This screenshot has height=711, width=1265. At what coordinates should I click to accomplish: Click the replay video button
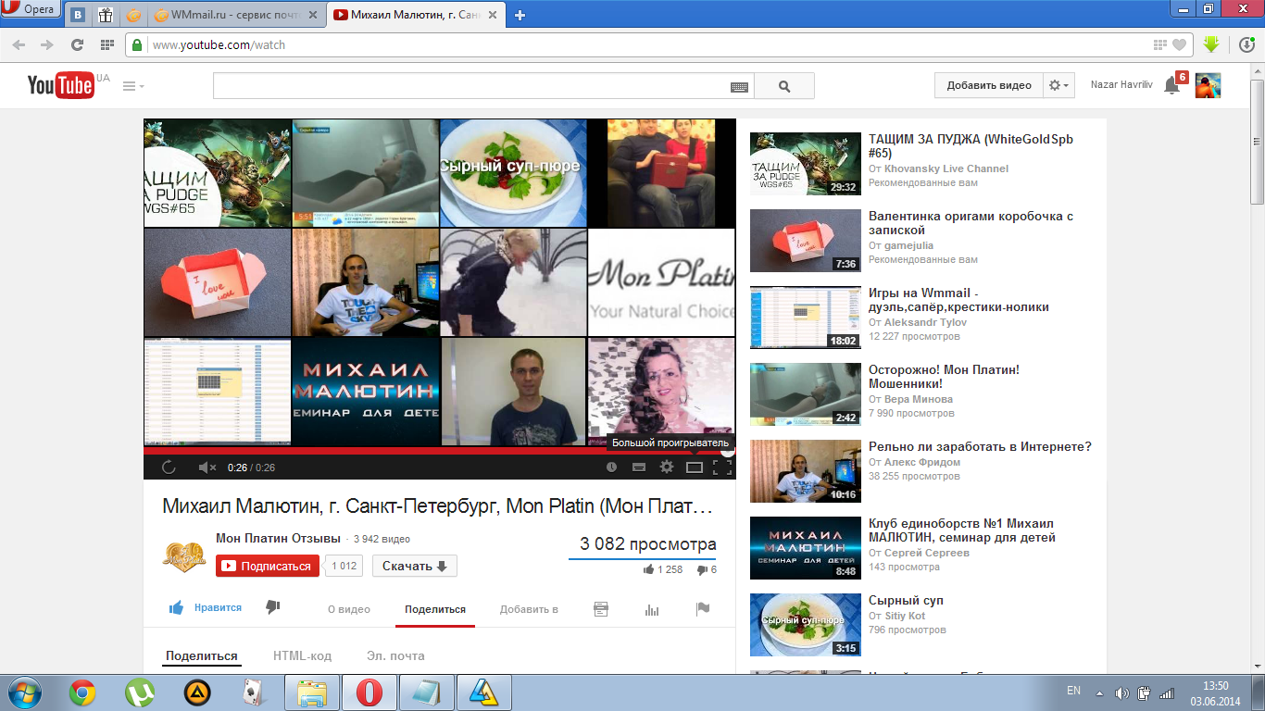tap(169, 468)
